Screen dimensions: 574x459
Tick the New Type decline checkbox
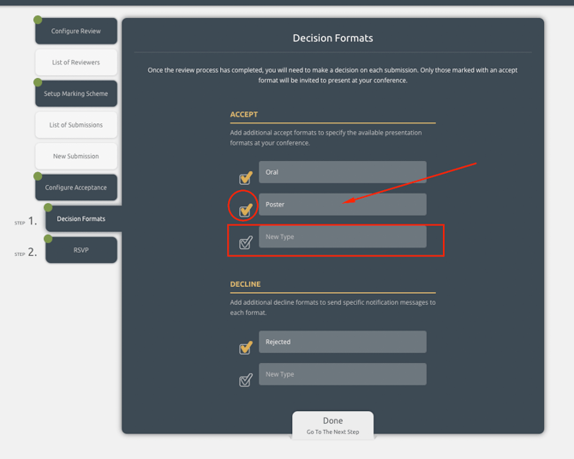(x=245, y=379)
